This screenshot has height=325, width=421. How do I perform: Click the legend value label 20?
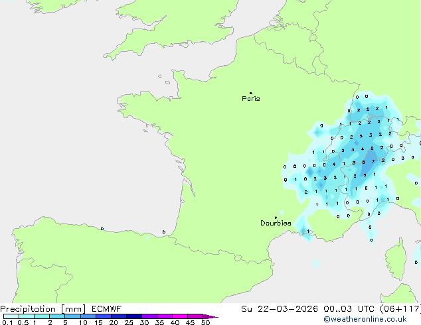(114, 322)
